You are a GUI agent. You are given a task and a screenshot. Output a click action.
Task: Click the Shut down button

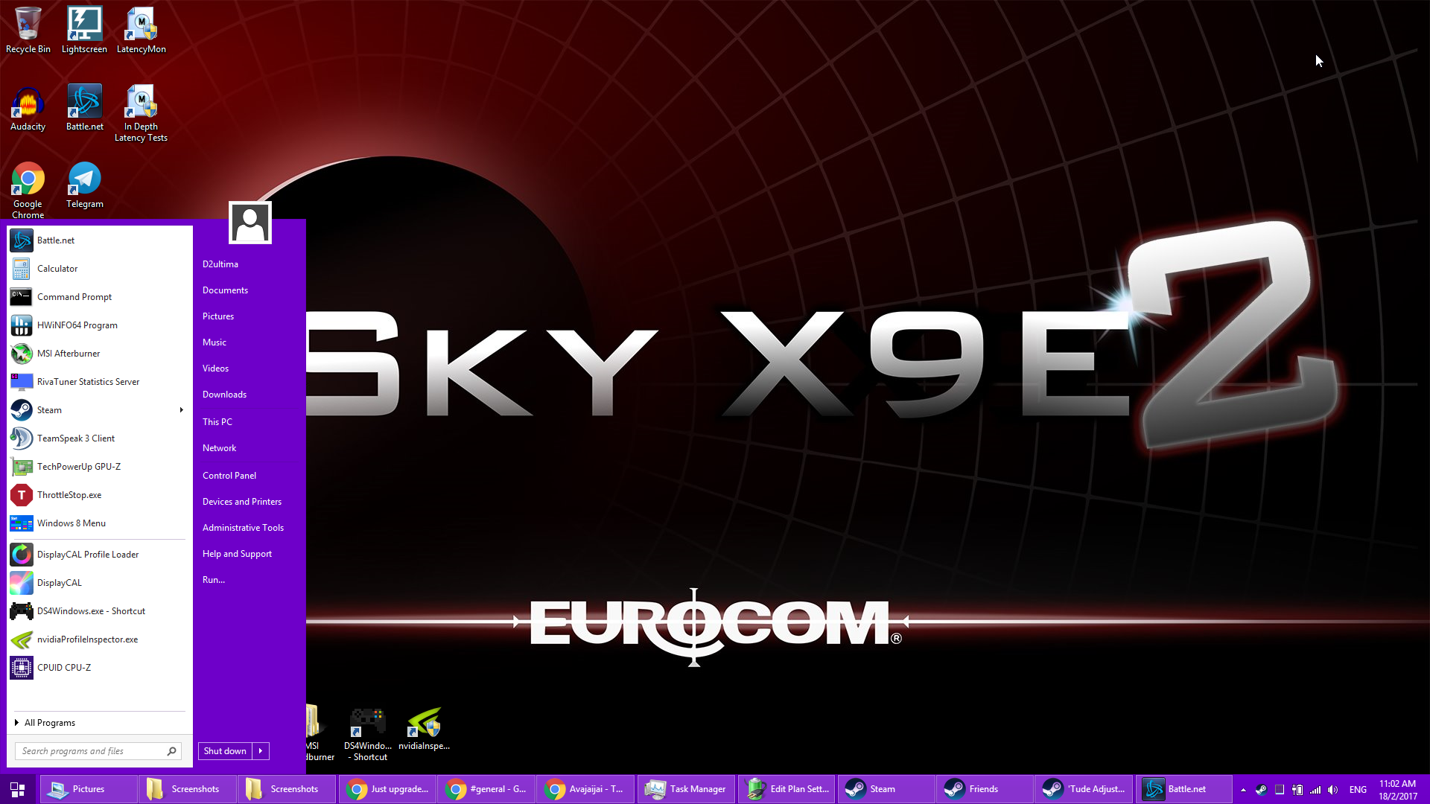pyautogui.click(x=225, y=751)
